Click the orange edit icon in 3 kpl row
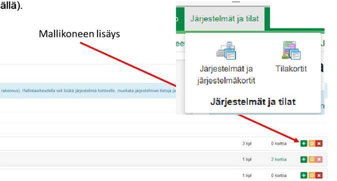This screenshot has width=337, height=181. pyautogui.click(x=311, y=143)
